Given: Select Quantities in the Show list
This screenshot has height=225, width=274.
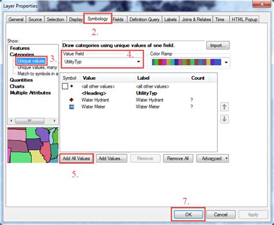Looking at the screenshot, I should pyautogui.click(x=21, y=80).
